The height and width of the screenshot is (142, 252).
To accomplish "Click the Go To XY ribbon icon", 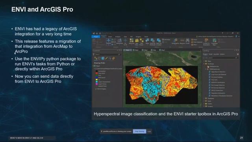I will (125, 41).
